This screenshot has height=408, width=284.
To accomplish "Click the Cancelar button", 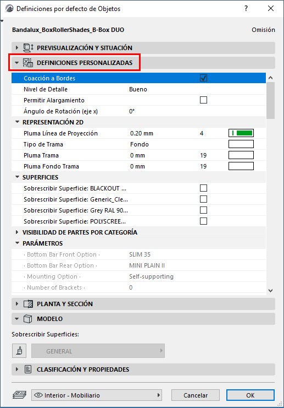I will pos(196,395).
